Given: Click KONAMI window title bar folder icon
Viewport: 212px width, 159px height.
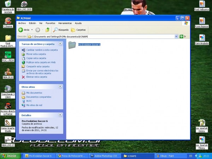Looking at the screenshot, I should 18,18.
